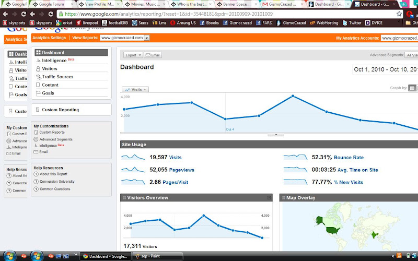The width and height of the screenshot is (418, 261).
Task: Expand the Export dropdown button
Action: (x=133, y=55)
